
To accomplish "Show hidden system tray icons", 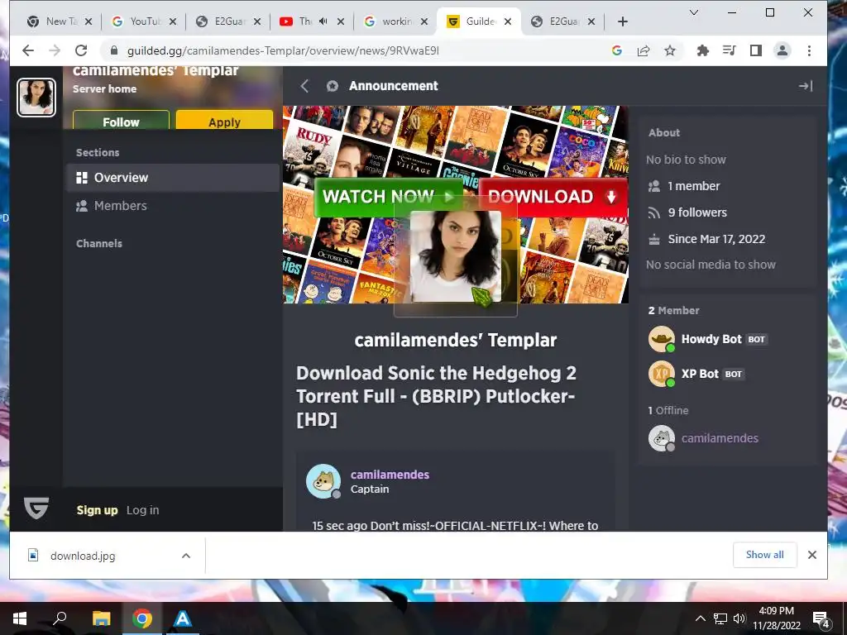I will (700, 618).
